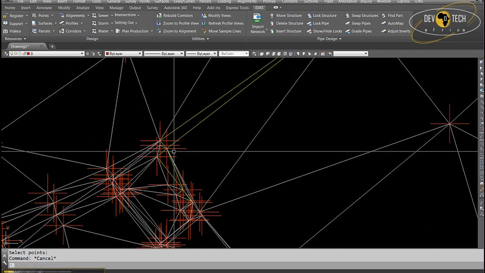The width and height of the screenshot is (485, 273).
Task: Run Rebuild Corridors utility
Action: (175, 16)
